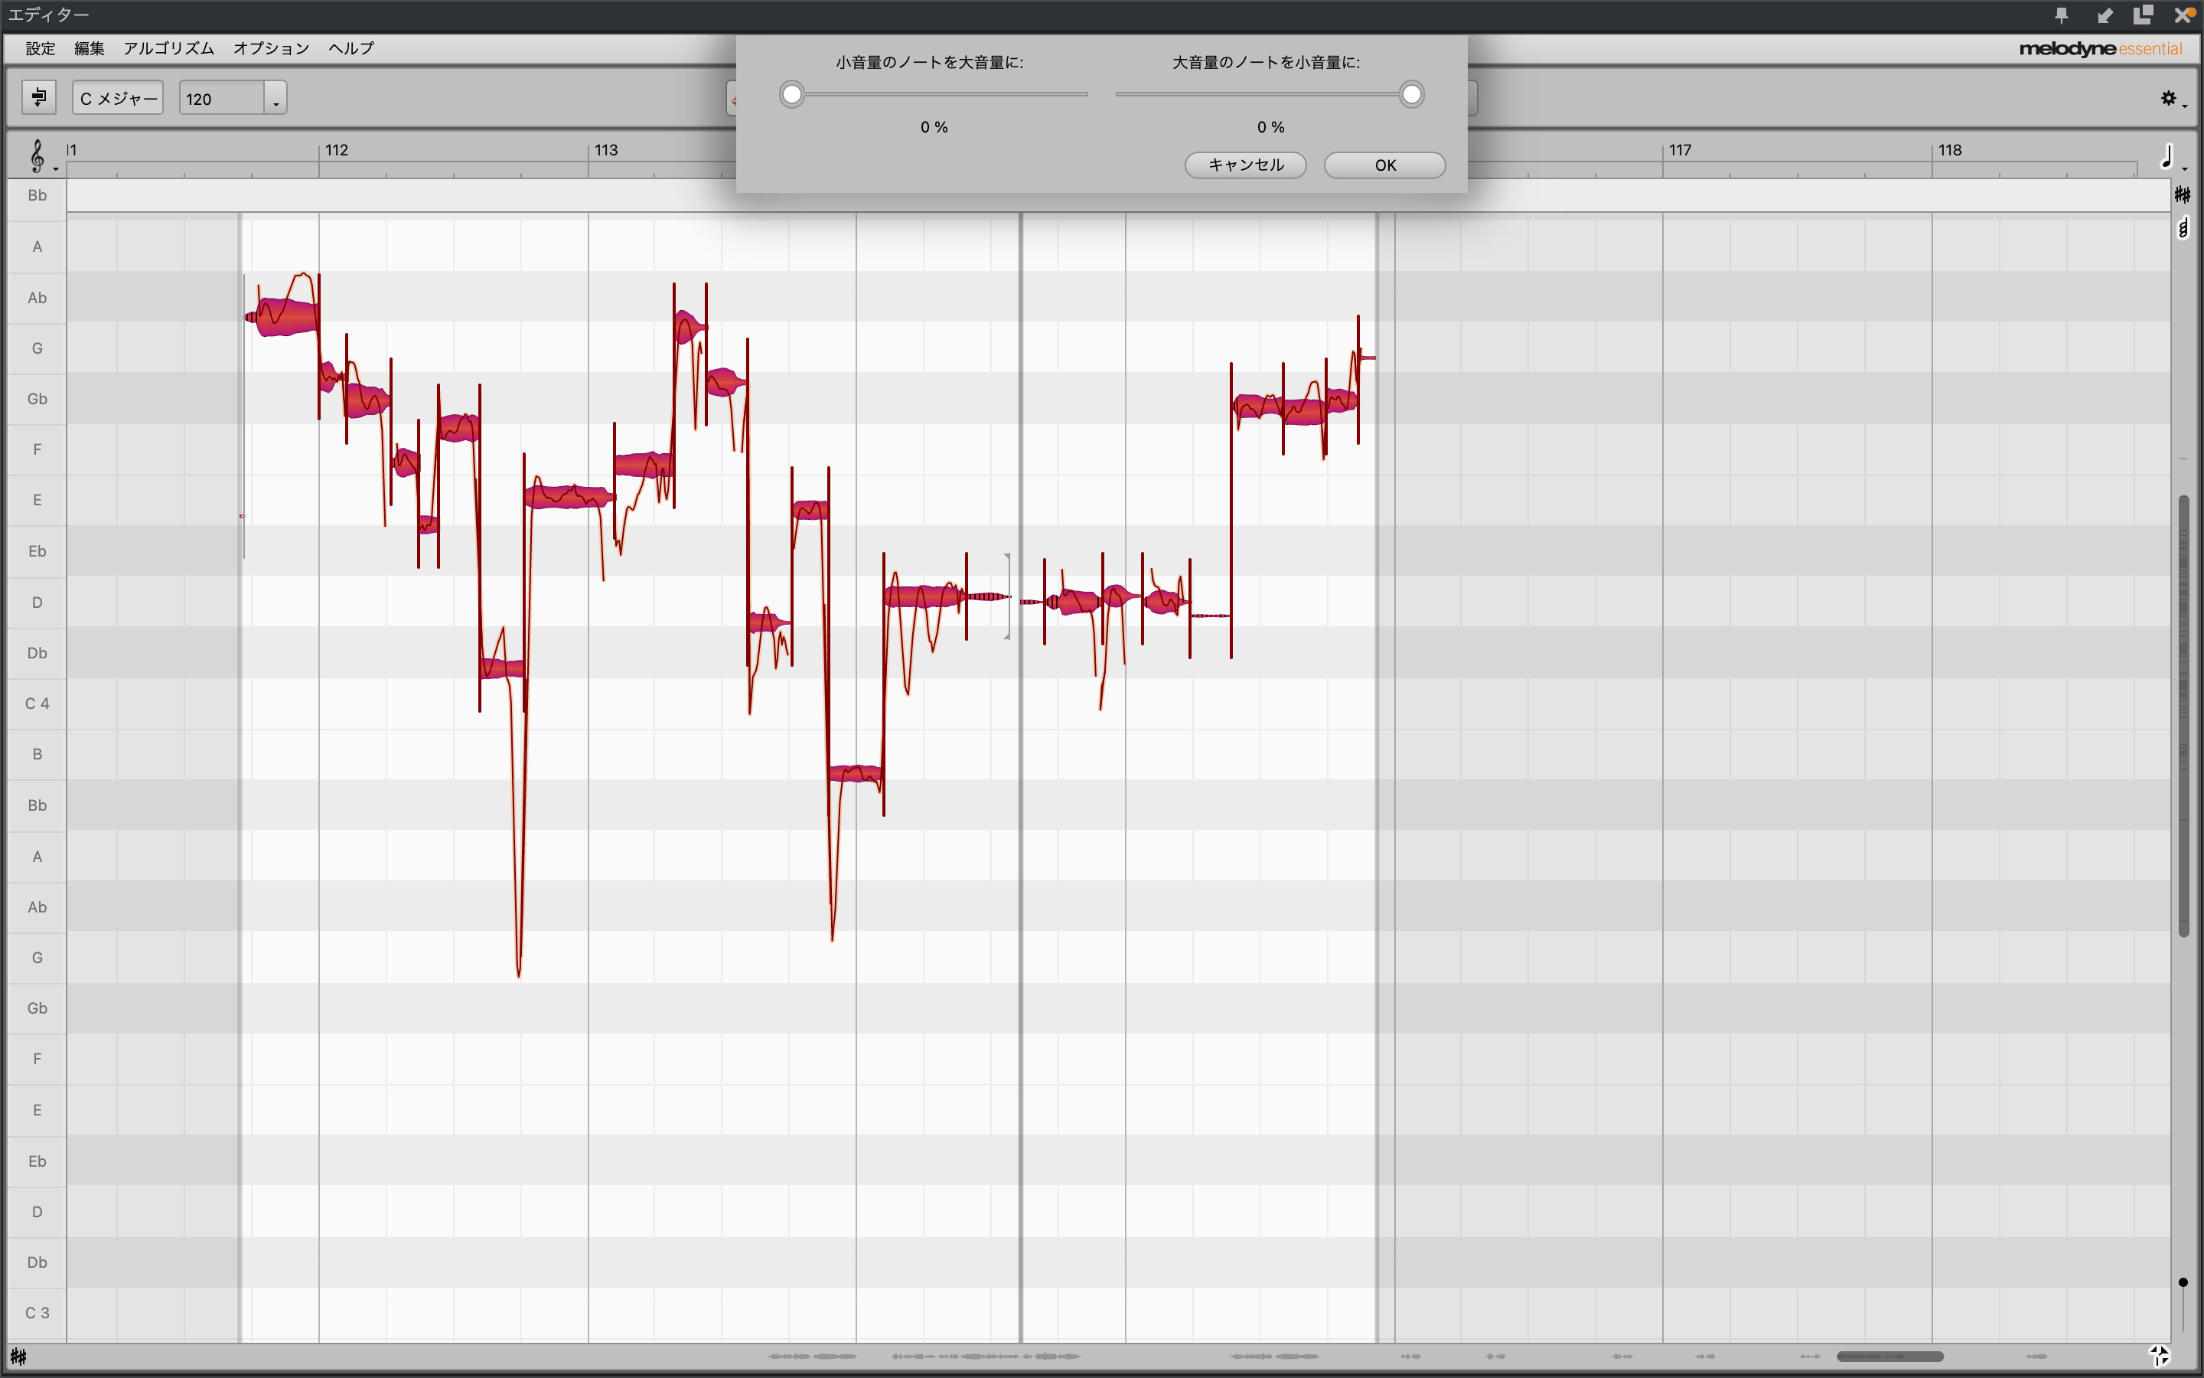Click the quiet-notes-louder slider handle
This screenshot has width=2204, height=1378.
[791, 94]
